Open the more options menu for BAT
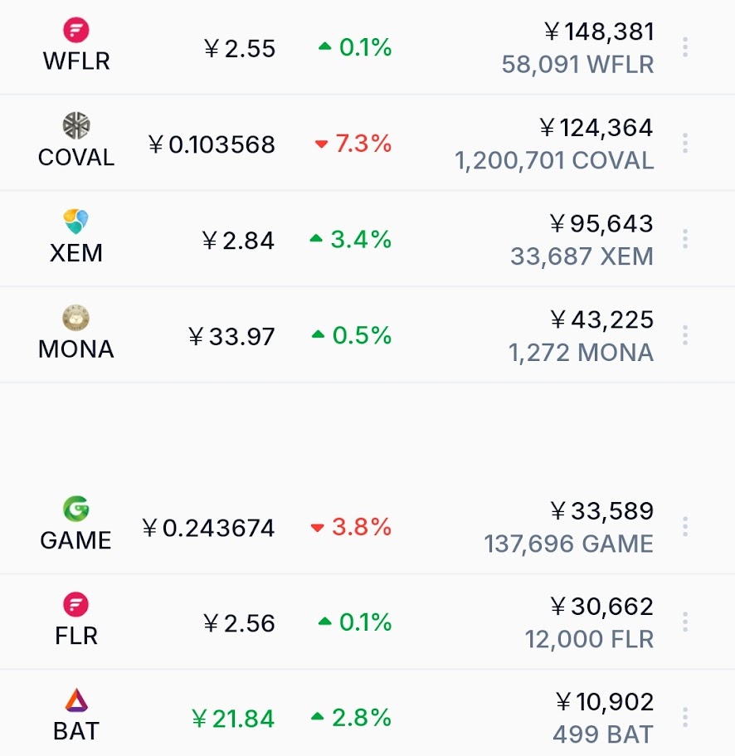The height and width of the screenshot is (756, 735). tap(685, 718)
